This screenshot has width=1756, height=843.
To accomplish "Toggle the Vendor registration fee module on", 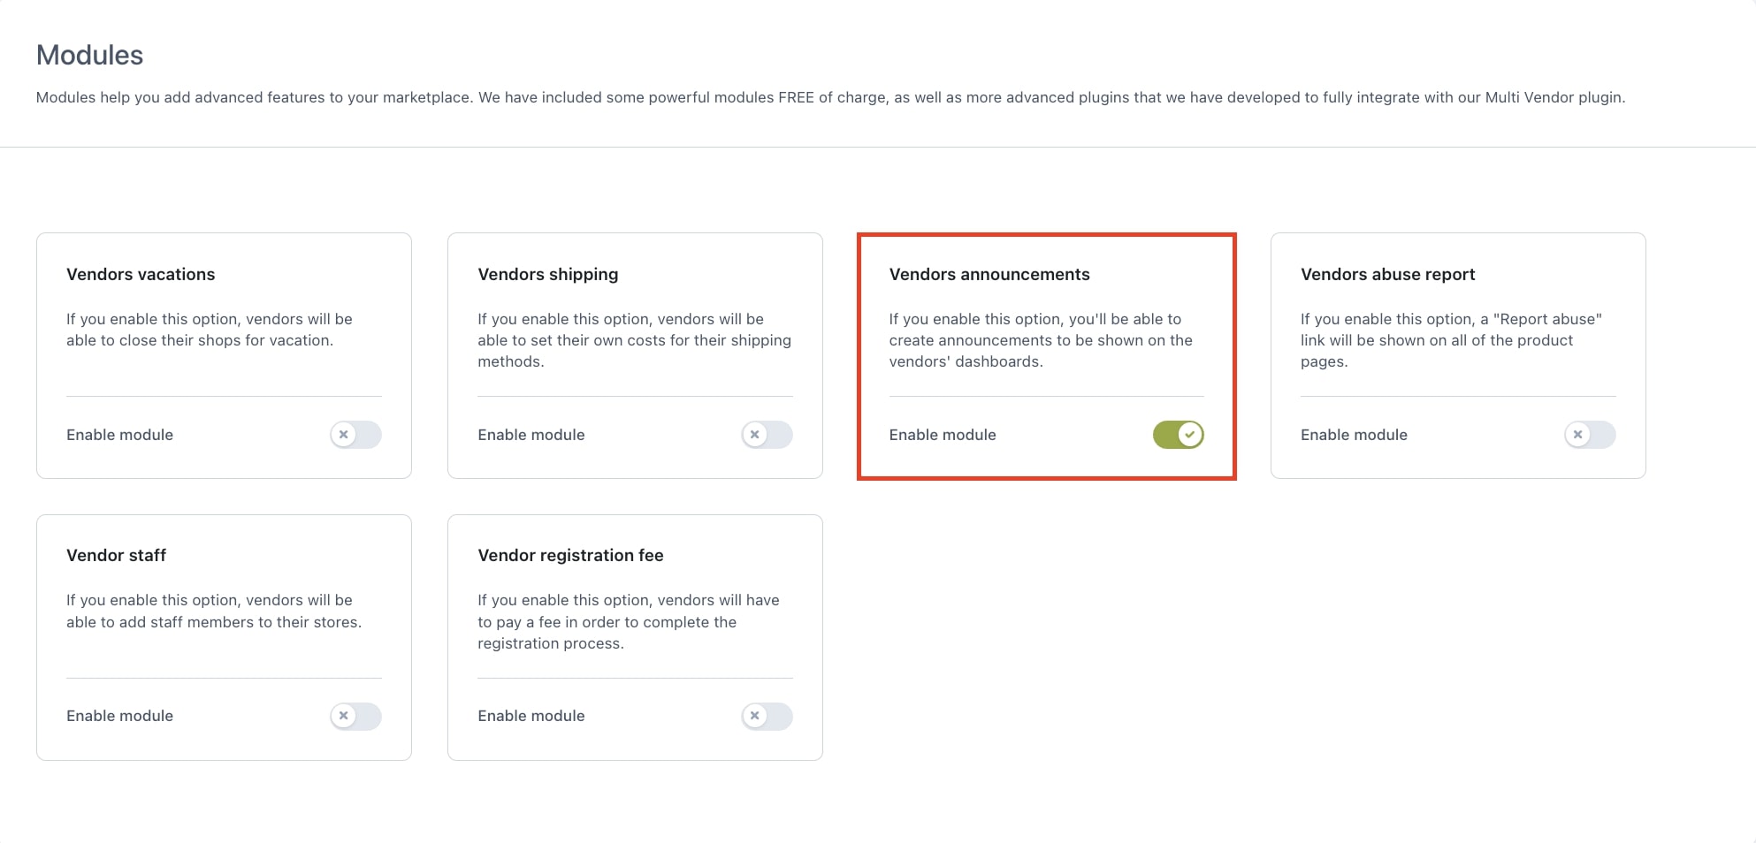I will [x=767, y=716].
